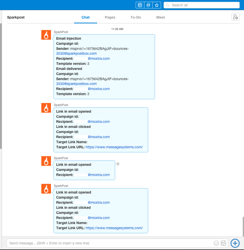
Task: Open recipient link under Link in email clicked, last message
Action: pos(99,218)
